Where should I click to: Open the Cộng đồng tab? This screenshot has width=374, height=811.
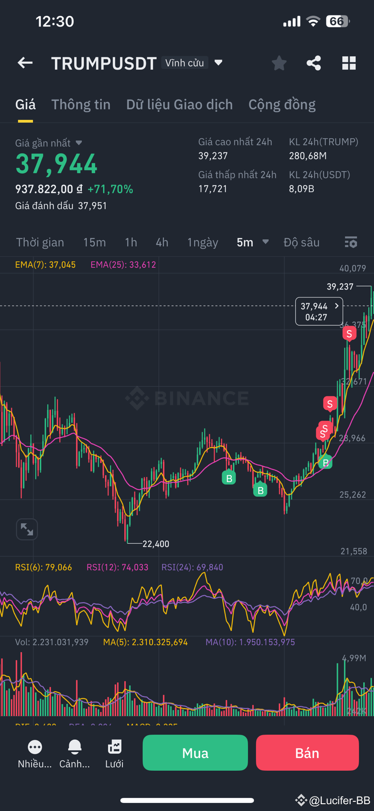point(282,104)
